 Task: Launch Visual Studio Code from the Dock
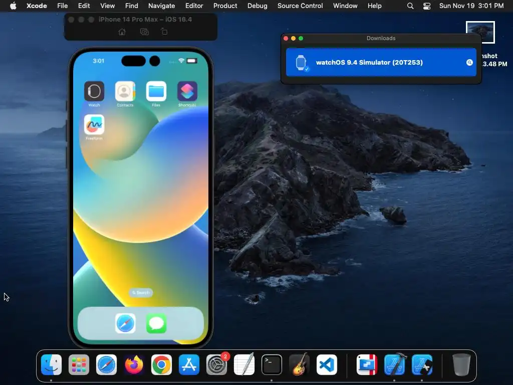(x=327, y=364)
